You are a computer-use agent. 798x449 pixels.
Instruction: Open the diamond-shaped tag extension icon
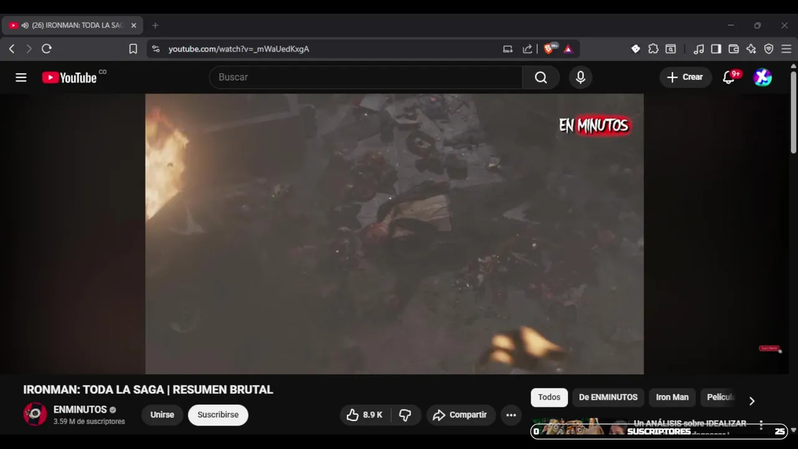(x=635, y=49)
